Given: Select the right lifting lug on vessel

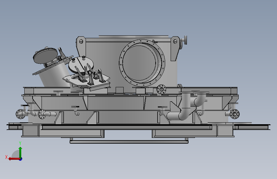Looking at the screenshot, I should point(175,48).
